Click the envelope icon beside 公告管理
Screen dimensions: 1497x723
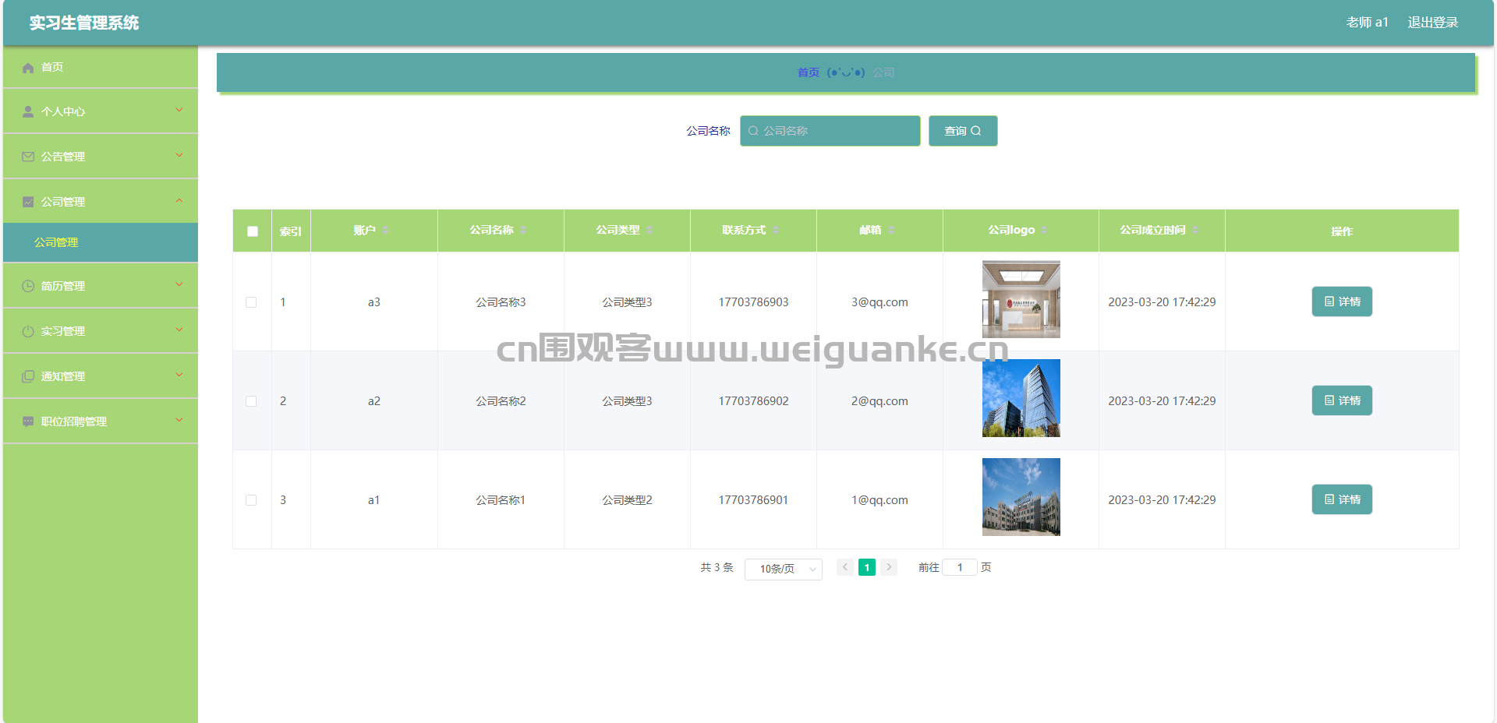(x=28, y=157)
